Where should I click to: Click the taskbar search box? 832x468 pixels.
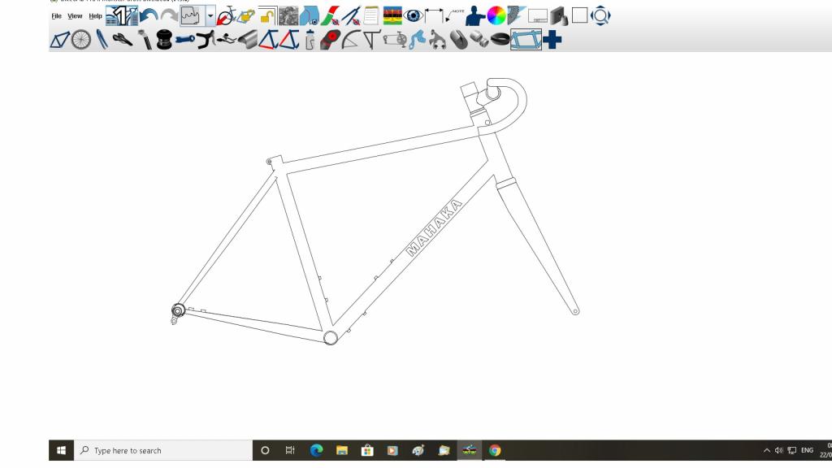pyautogui.click(x=162, y=450)
